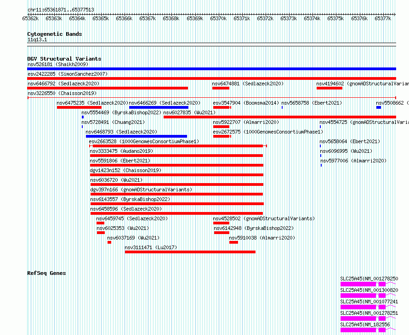Click dgv397n166 (gnomADStructuralVariants) label
Viewport: 409px width, 335px height.
click(141, 190)
